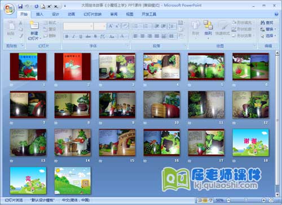Open the Arrange (排列) dropdown
Image resolution: width=282 pixels, height=205 pixels.
click(x=208, y=29)
